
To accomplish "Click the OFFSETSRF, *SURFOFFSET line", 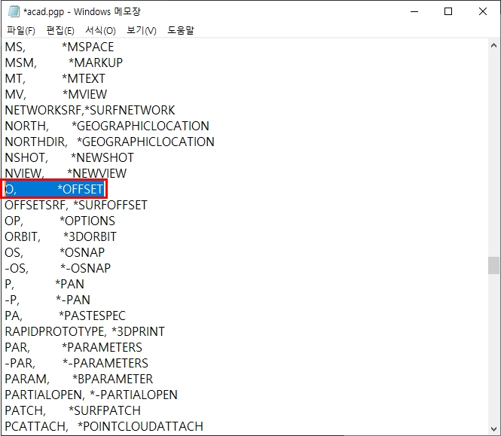I will point(76,205).
